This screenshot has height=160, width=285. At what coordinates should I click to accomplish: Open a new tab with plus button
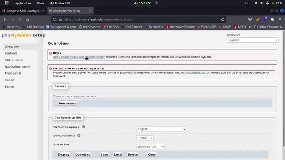click(x=98, y=11)
